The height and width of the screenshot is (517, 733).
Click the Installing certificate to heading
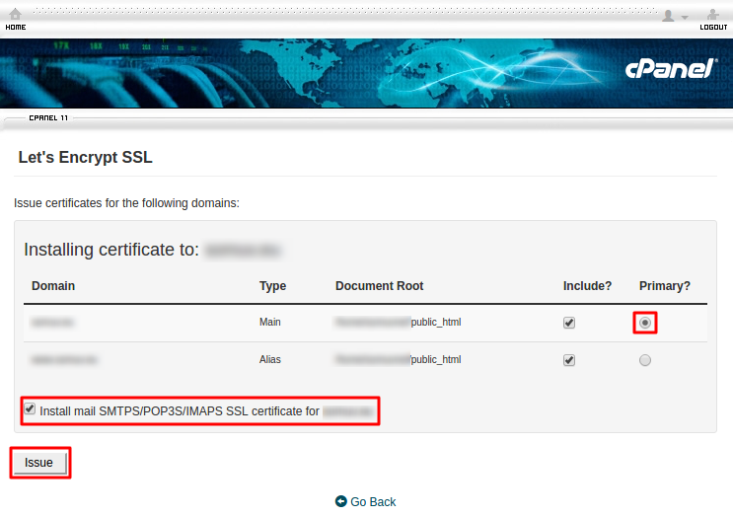tap(111, 250)
